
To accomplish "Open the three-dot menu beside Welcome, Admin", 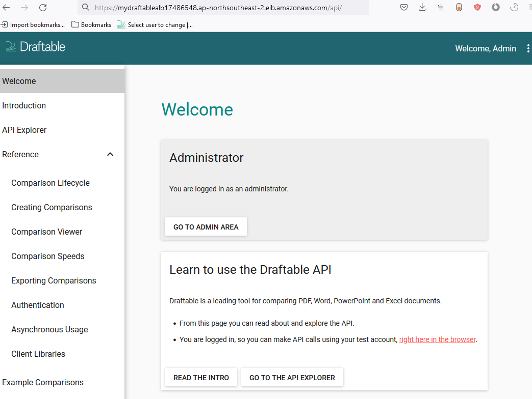I will [528, 48].
